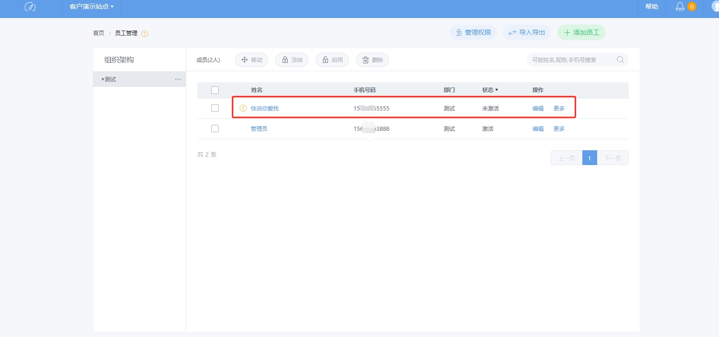Open the three-dots menu for 测试 department
719x337 pixels.
point(178,80)
